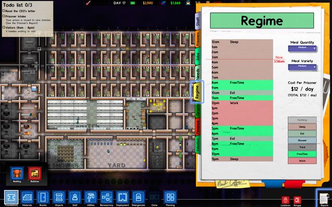Open the Emergencies menu
332x207 pixels.
click(139, 197)
